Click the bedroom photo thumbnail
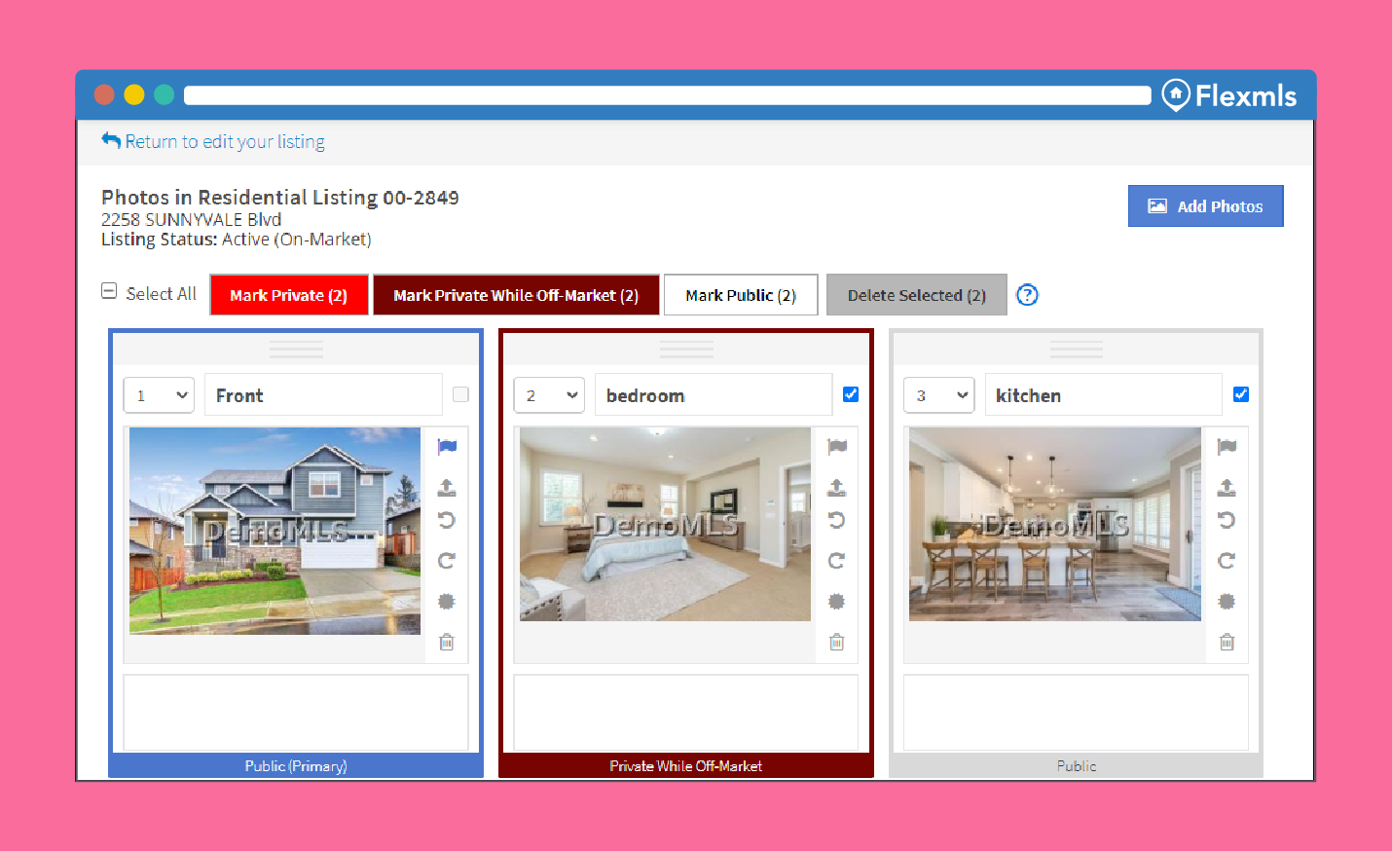 [665, 524]
